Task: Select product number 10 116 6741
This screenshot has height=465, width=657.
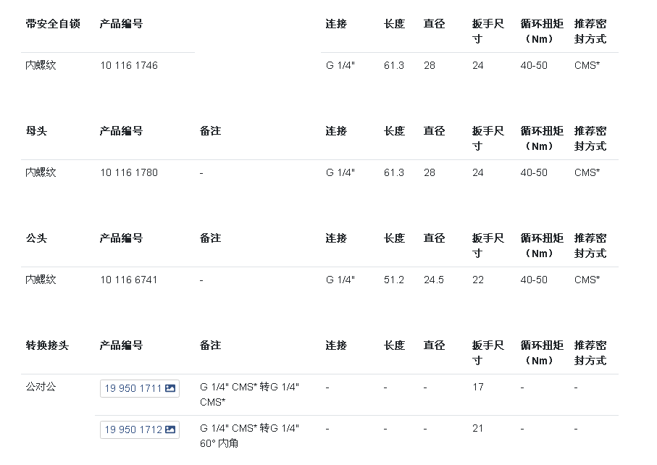Action: tap(129, 280)
